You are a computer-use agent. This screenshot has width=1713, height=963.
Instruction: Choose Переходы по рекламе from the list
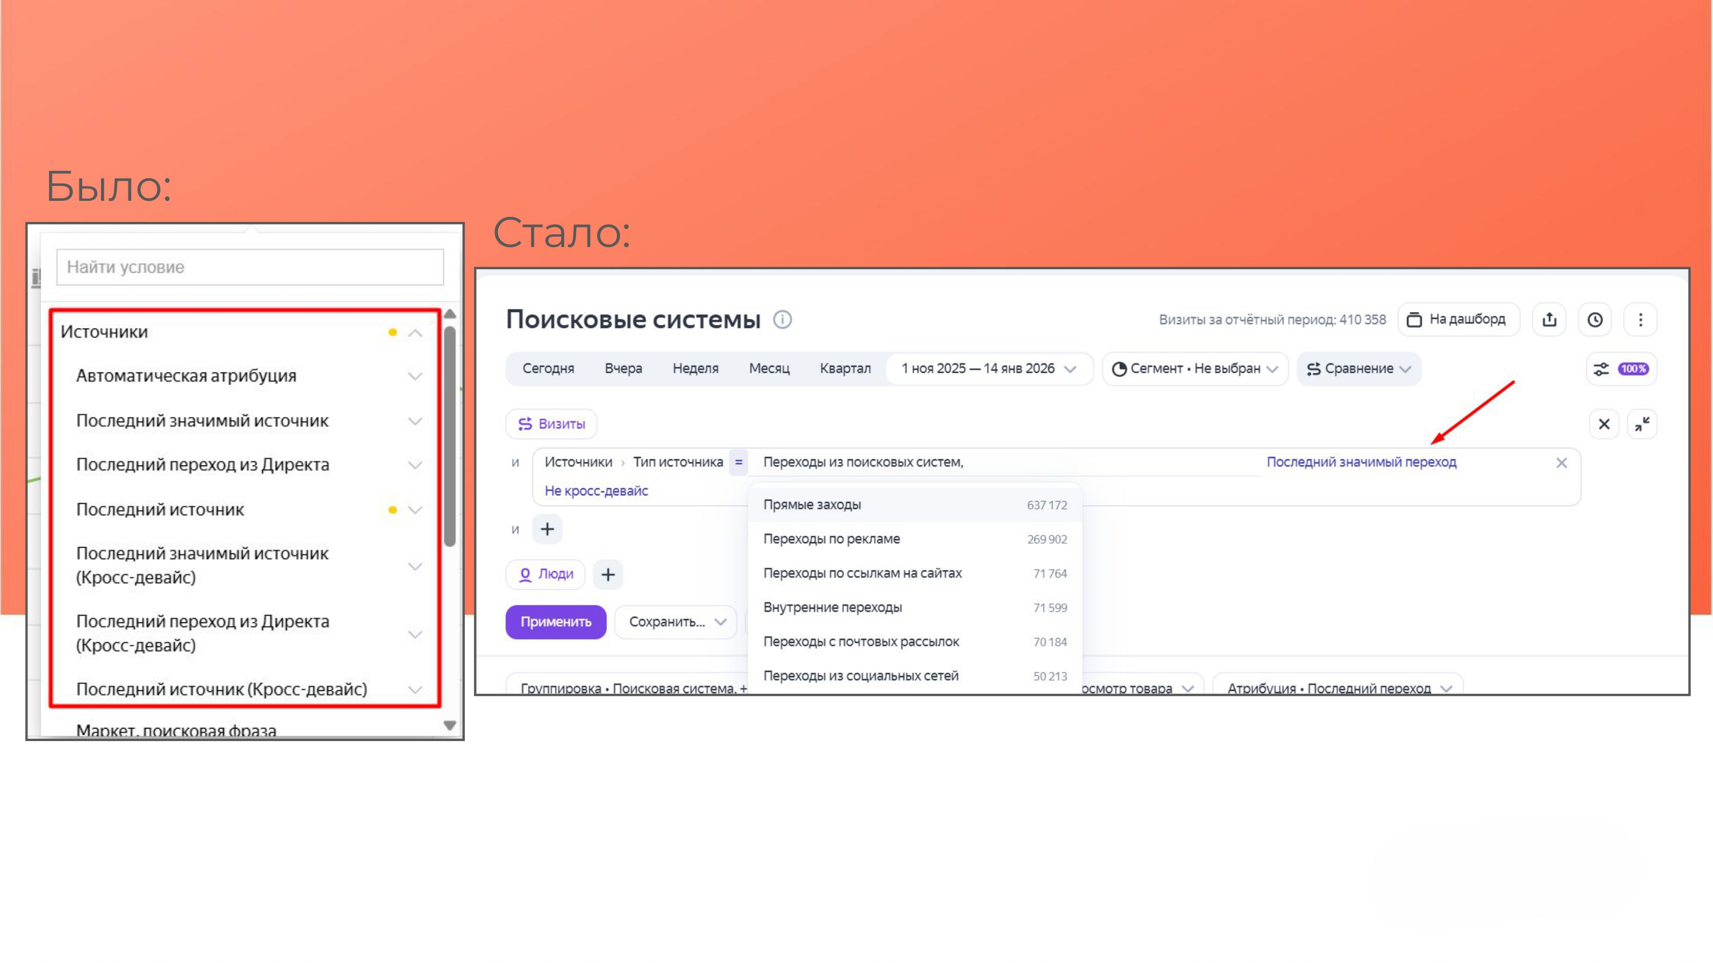(x=831, y=539)
